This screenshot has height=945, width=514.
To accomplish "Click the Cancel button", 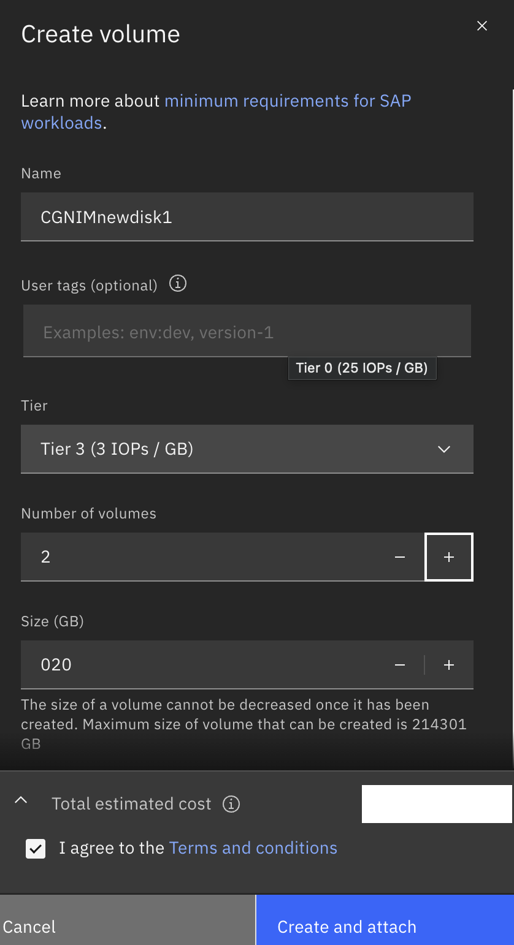I will tap(128, 920).
